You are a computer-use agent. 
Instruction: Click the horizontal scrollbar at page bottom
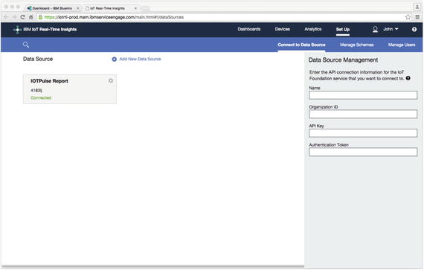(x=153, y=266)
